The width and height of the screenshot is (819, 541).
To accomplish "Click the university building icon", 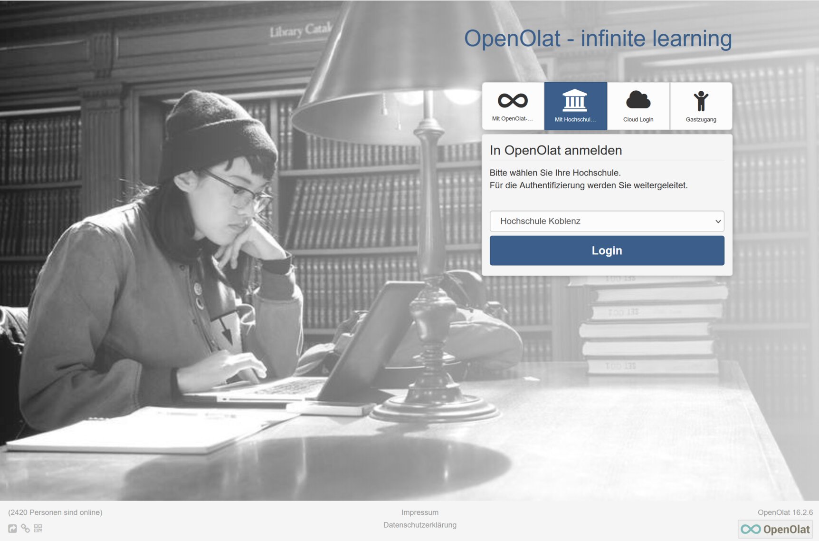I will 575,100.
